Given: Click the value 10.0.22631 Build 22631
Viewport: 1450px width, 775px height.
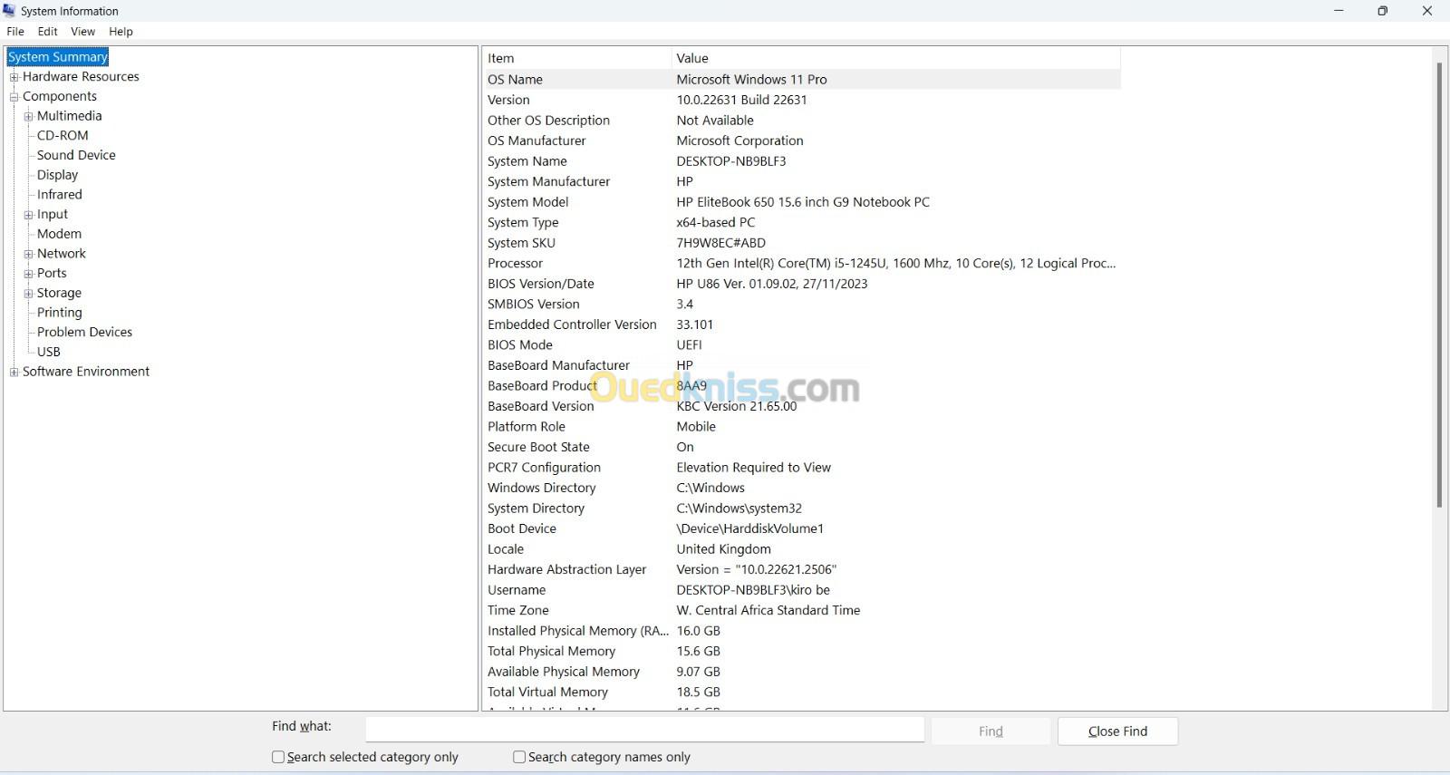Looking at the screenshot, I should (741, 100).
